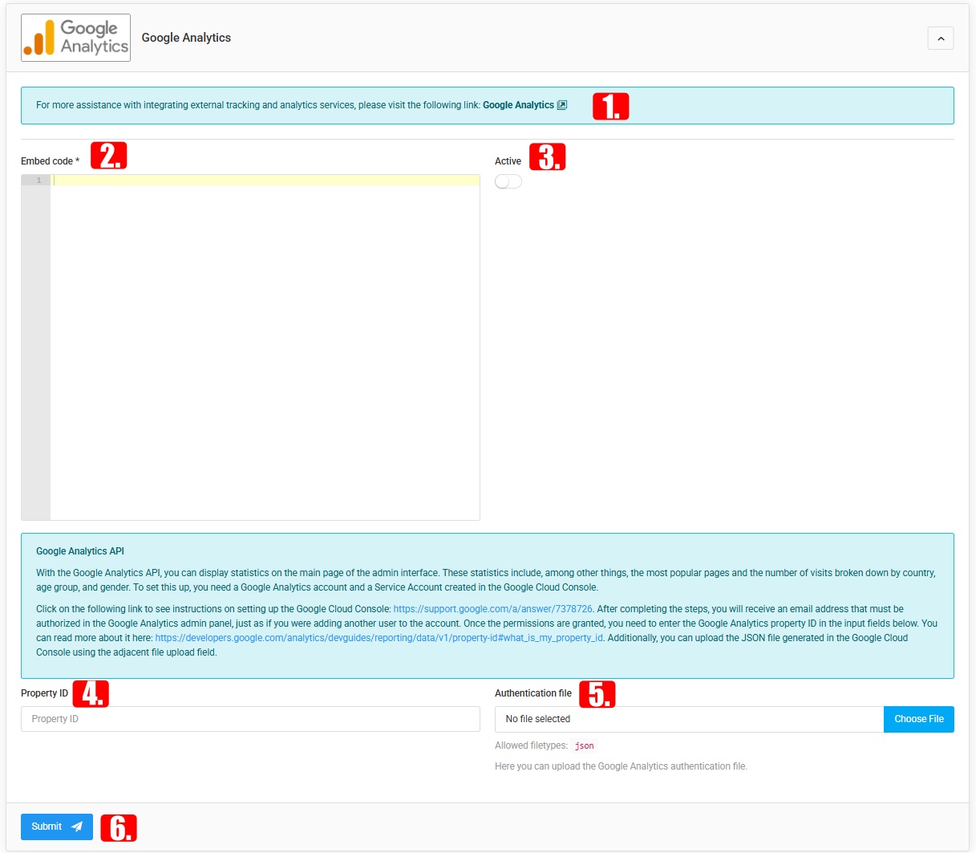
Task: Click red marker number 1
Action: pyautogui.click(x=611, y=106)
